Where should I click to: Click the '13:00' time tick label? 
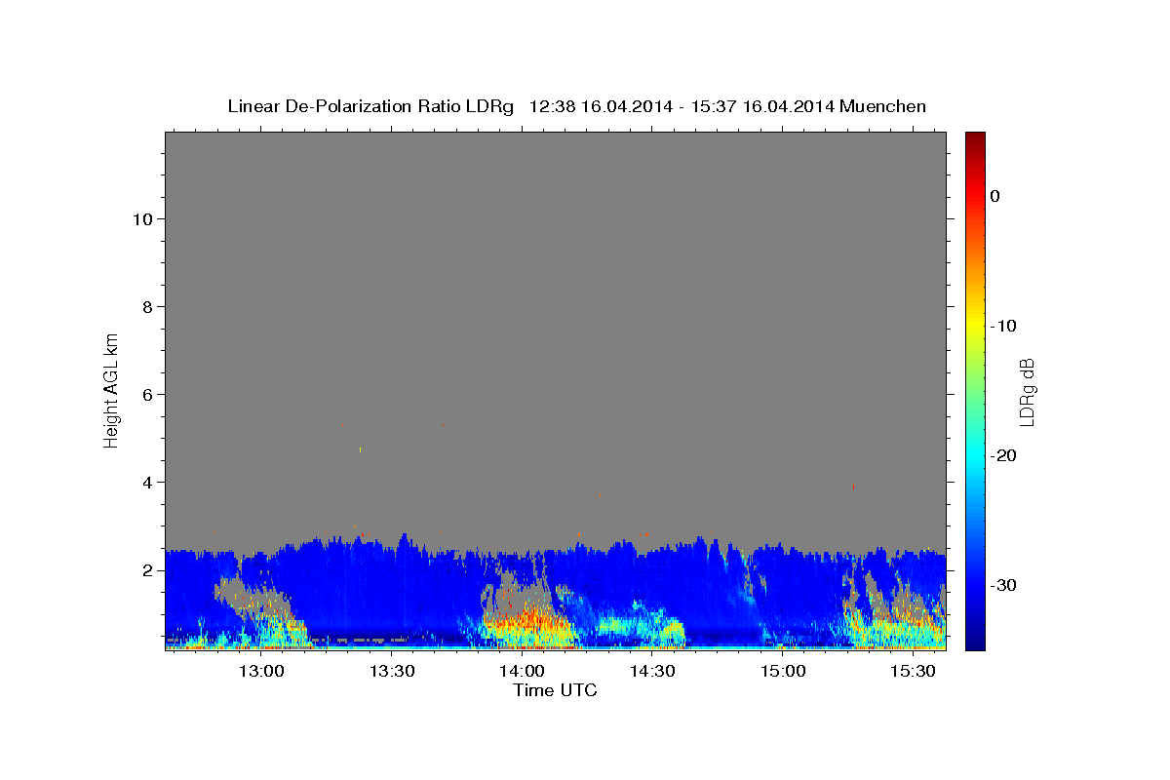[261, 672]
